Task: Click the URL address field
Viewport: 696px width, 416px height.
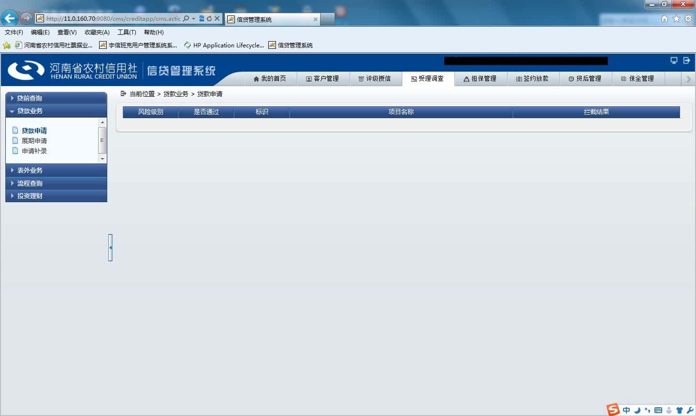Action: click(113, 18)
